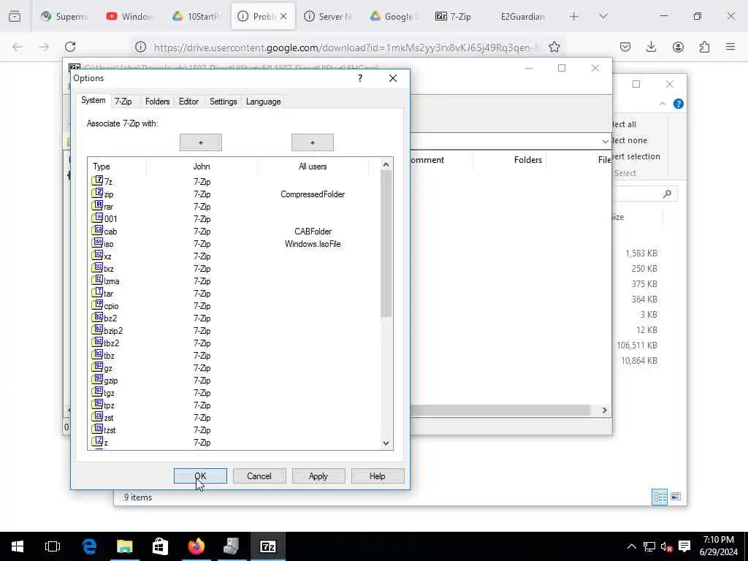The width and height of the screenshot is (748, 561).
Task: Open Firefox from the taskbar
Action: point(196,546)
